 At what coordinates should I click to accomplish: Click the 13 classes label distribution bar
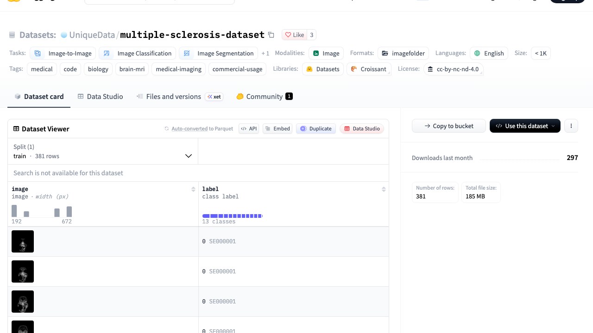(x=233, y=216)
